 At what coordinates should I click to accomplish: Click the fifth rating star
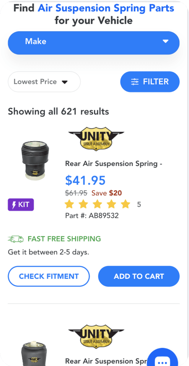pos(126,204)
